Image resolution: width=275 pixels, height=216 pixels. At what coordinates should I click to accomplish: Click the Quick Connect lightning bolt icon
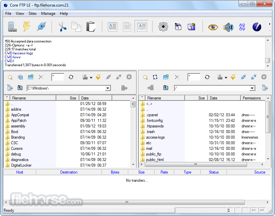(x=27, y=27)
